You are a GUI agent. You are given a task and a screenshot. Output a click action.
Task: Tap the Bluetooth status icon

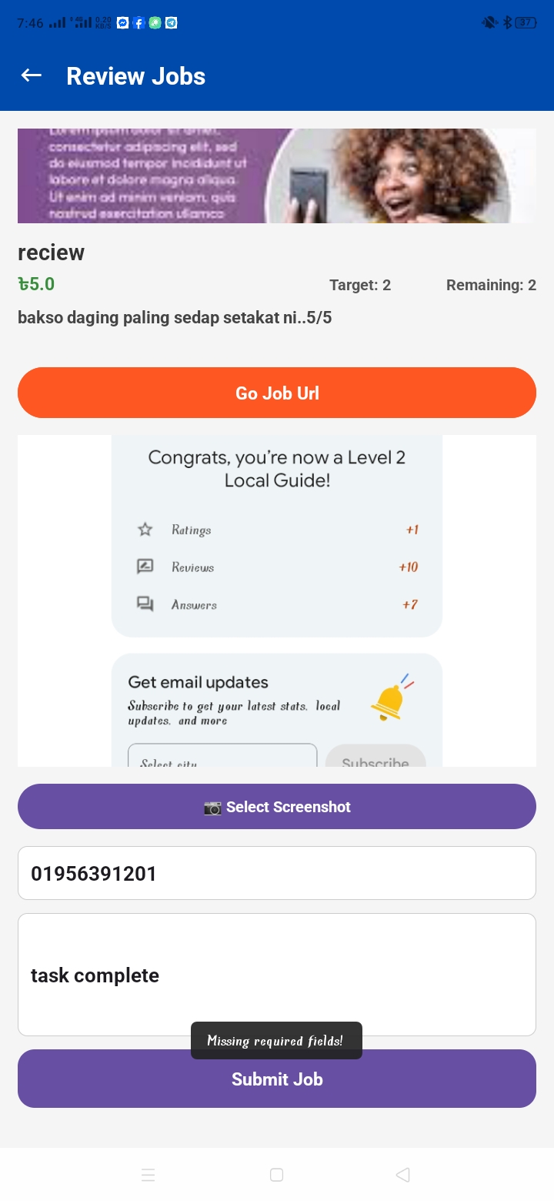(x=507, y=23)
